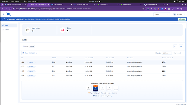Open the column layout grid icon
Image resolution: width=187 pixels, height=105 pixels.
point(181,46)
